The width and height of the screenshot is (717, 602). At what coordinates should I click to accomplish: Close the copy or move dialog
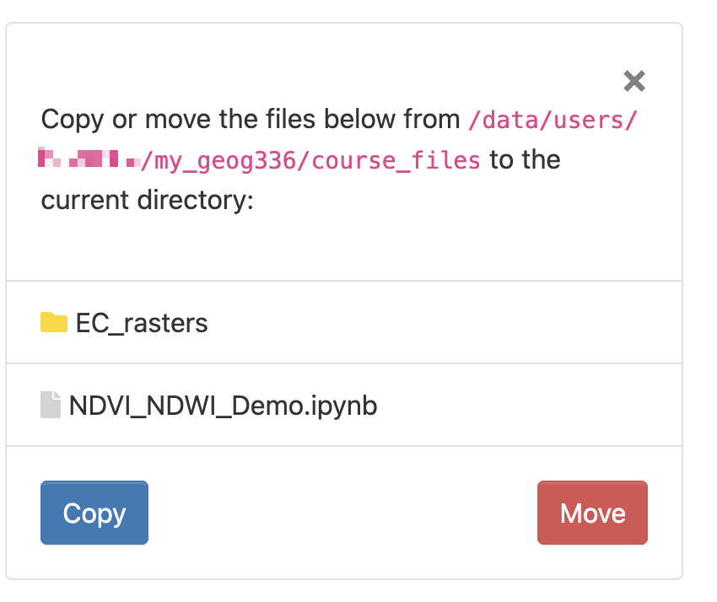click(x=633, y=81)
